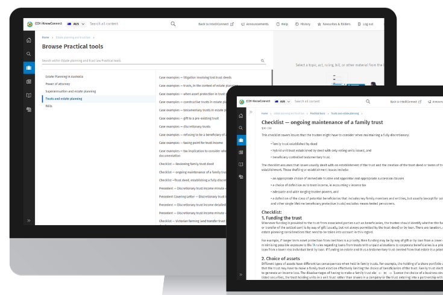Click the Home icon in desktop sidebar
This screenshot has height=295, width=443.
point(28,40)
